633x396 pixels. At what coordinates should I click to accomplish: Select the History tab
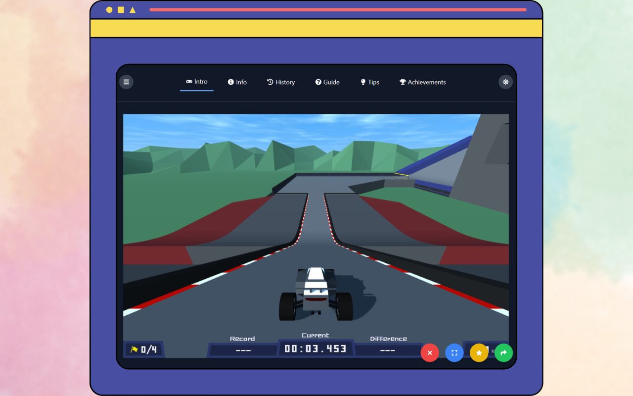(281, 82)
